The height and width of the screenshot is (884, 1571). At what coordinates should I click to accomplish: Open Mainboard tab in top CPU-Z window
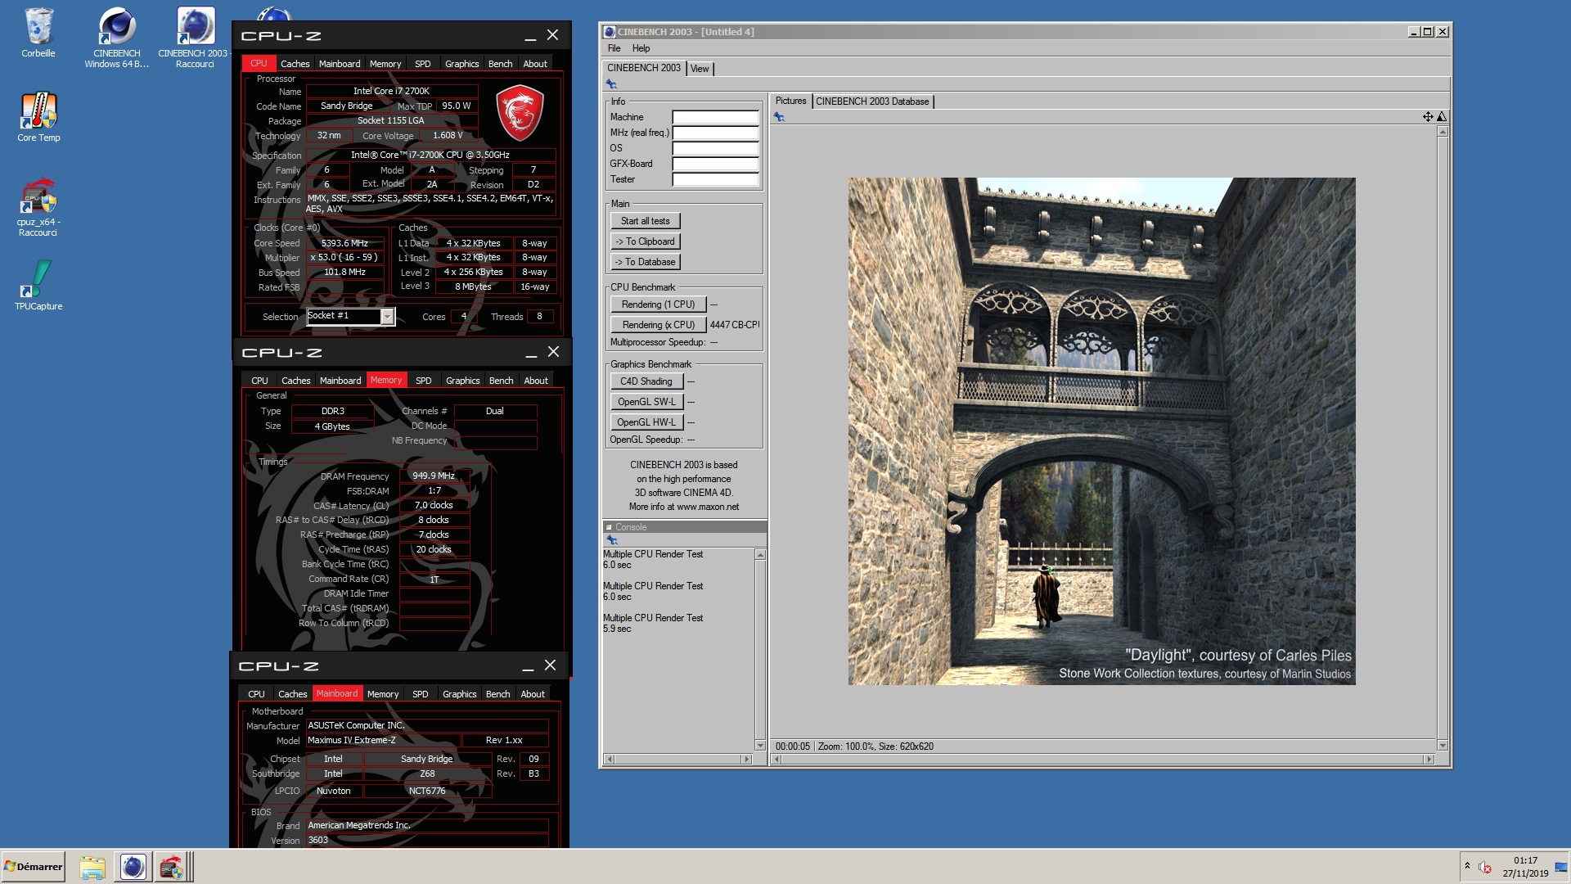(340, 64)
